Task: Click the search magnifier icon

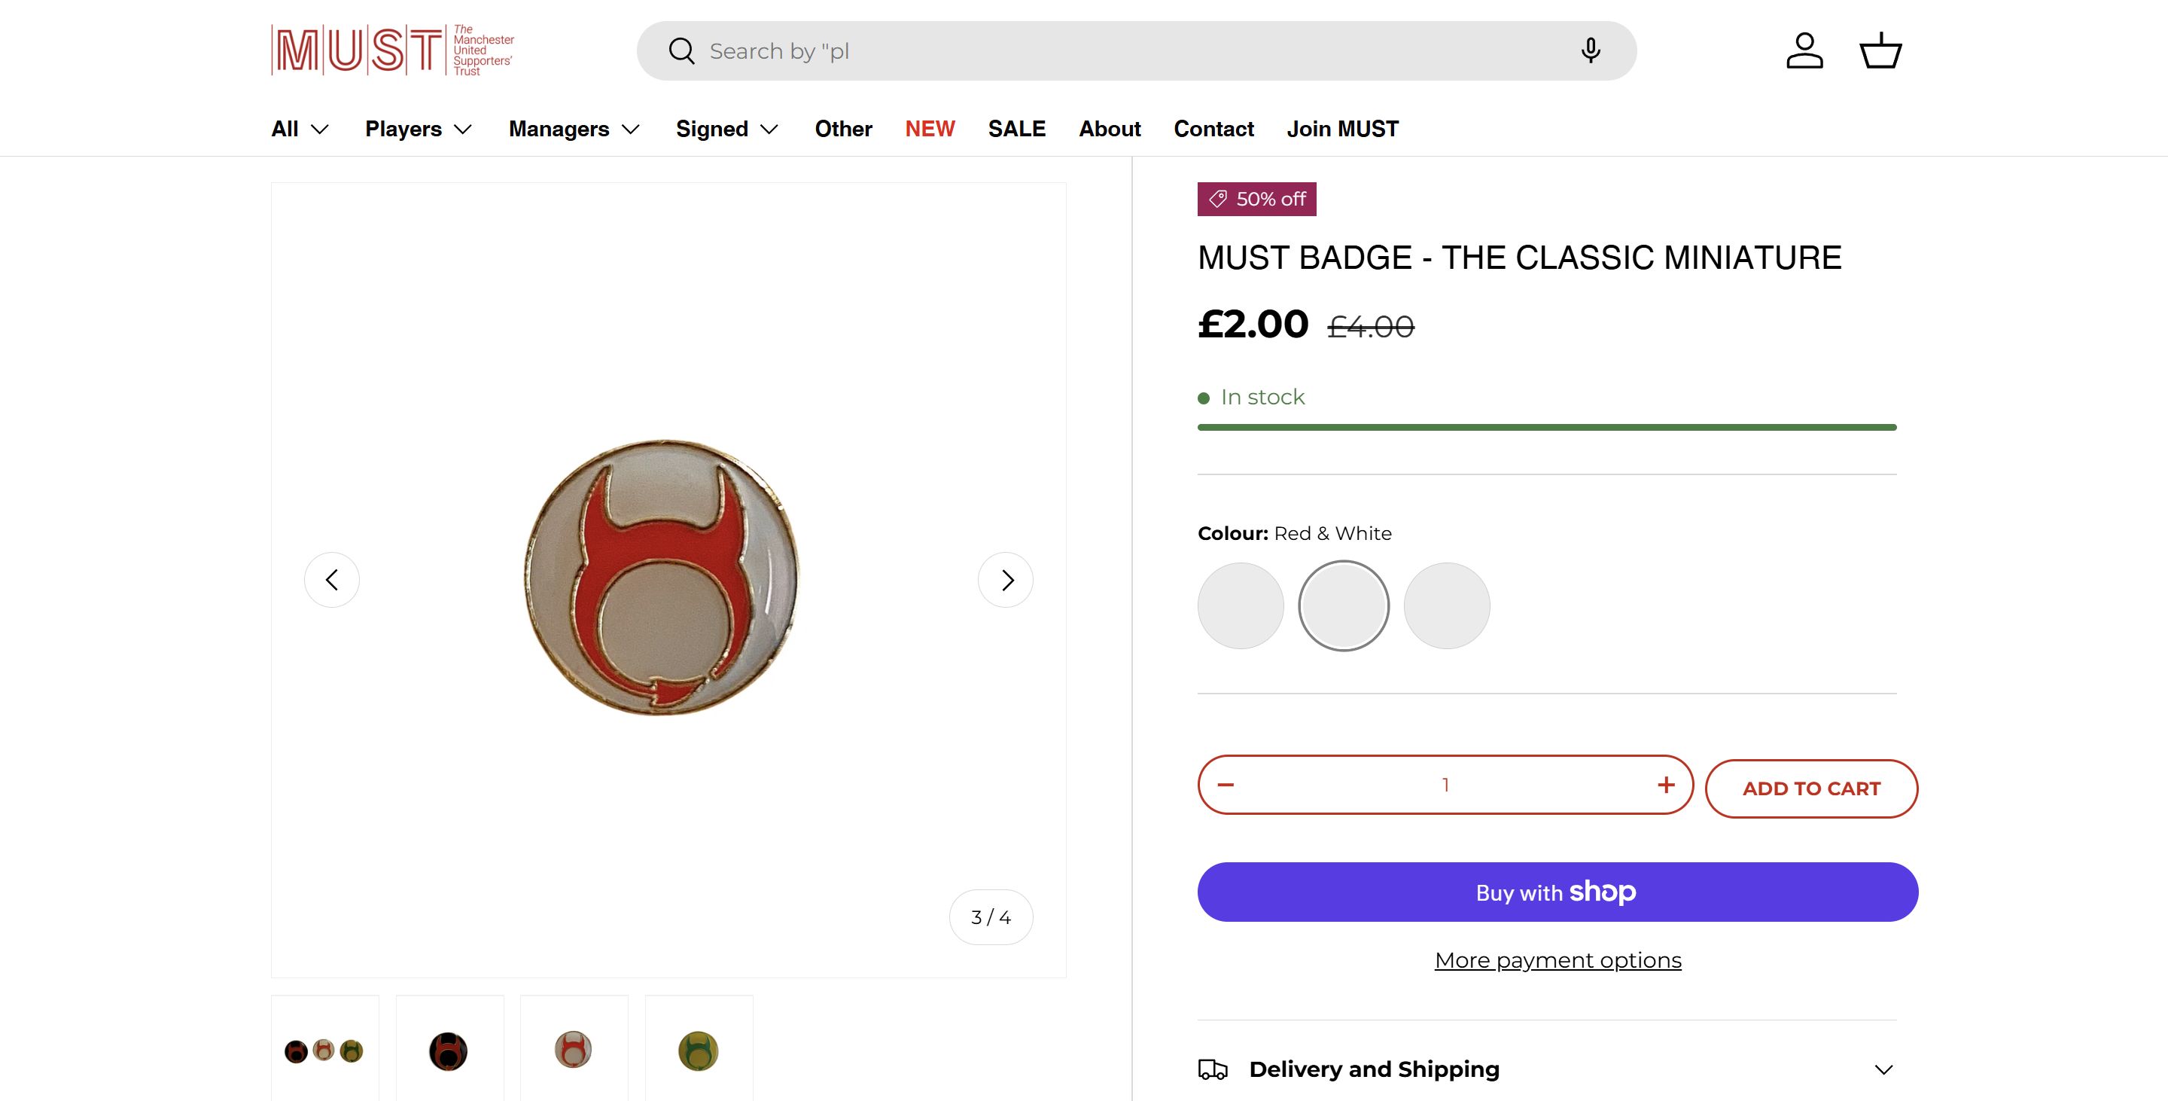Action: click(x=681, y=51)
